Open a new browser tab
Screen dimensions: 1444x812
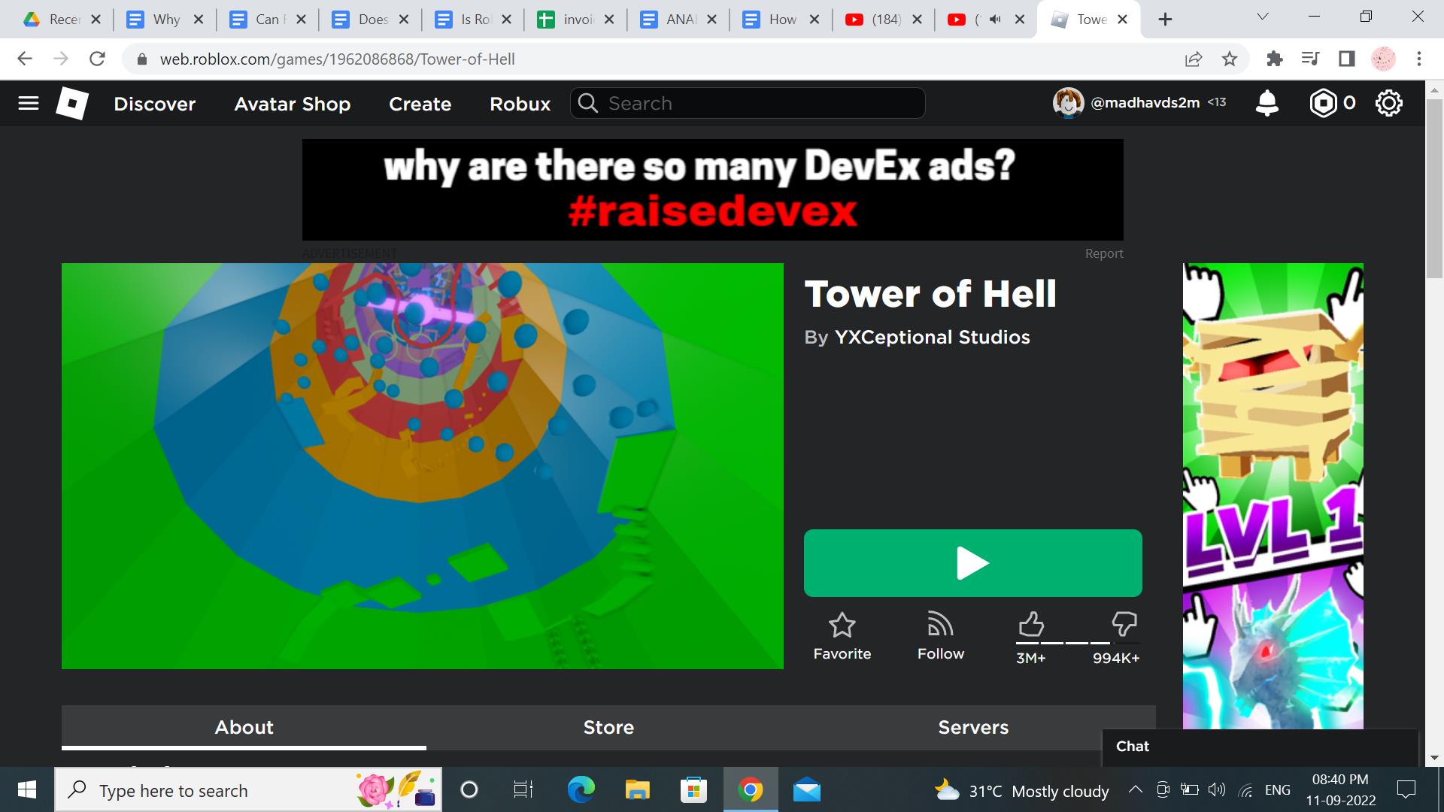coord(1165,20)
